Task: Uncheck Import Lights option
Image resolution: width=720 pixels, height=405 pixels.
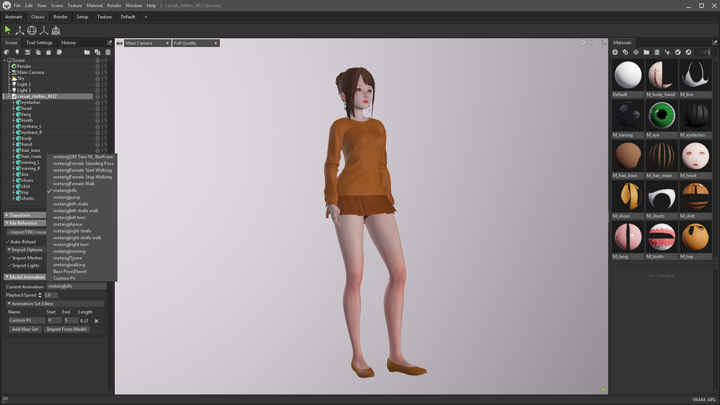Action: pyautogui.click(x=10, y=265)
